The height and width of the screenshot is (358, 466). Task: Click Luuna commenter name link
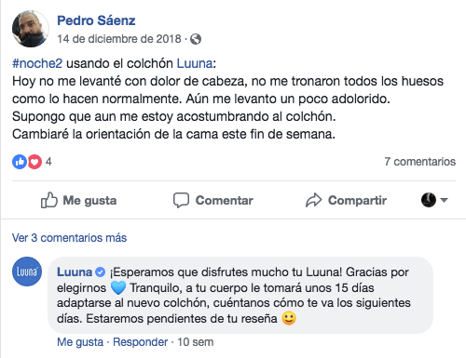pyautogui.click(x=75, y=272)
